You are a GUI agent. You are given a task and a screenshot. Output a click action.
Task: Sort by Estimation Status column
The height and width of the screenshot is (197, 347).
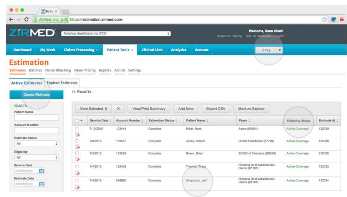(x=163, y=120)
